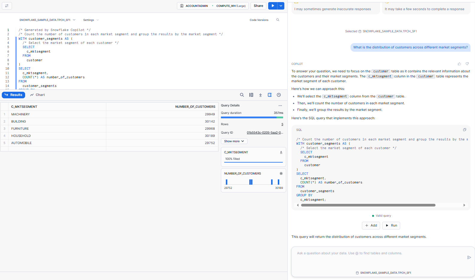Run the worksheet with the blue play button
Image resolution: width=475 pixels, height=280 pixels.
(x=273, y=6)
